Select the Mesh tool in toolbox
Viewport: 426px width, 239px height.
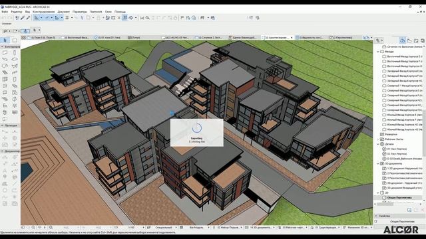coord(5,99)
